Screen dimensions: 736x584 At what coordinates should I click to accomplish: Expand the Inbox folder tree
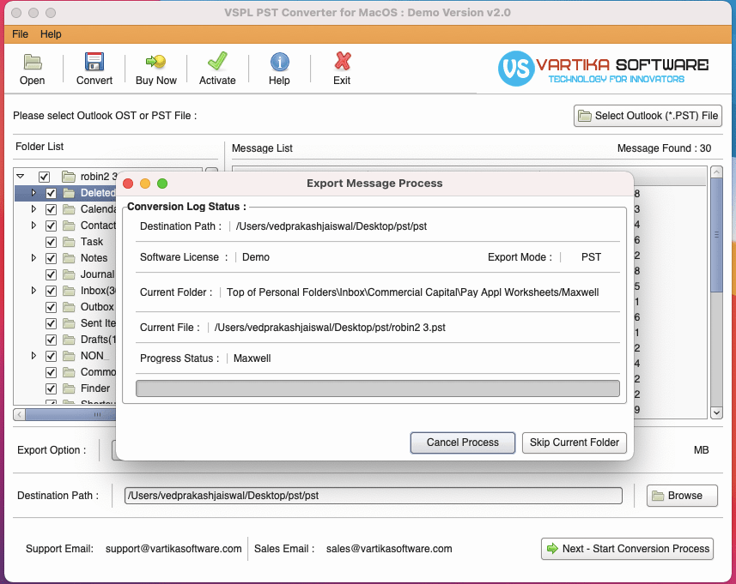(33, 290)
